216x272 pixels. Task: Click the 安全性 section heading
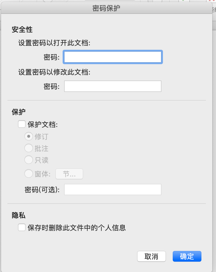tap(22, 30)
